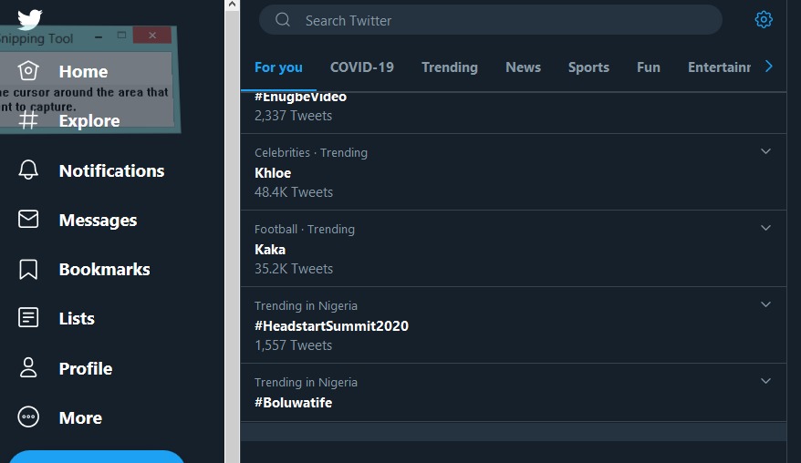This screenshot has height=463, width=801.
Task: Open Bookmarks label in sidebar
Action: tap(105, 269)
